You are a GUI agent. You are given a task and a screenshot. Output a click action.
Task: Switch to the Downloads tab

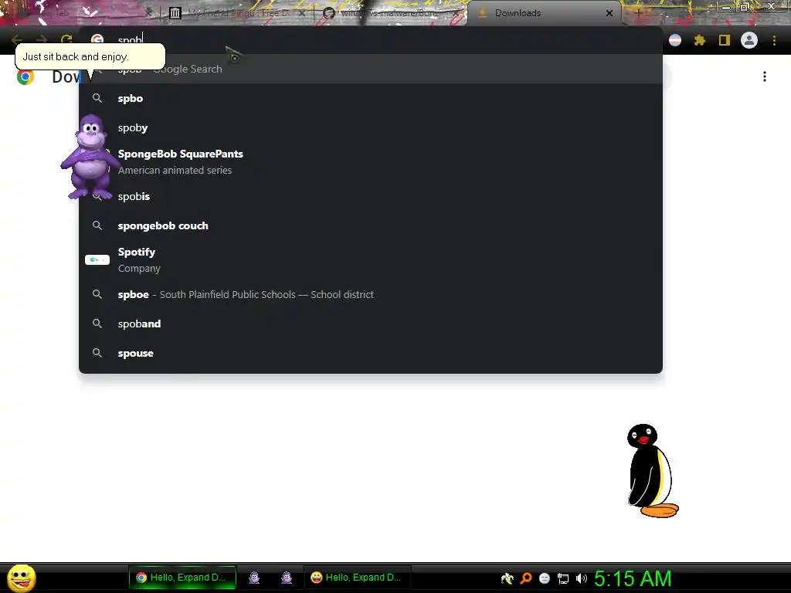[x=545, y=13]
